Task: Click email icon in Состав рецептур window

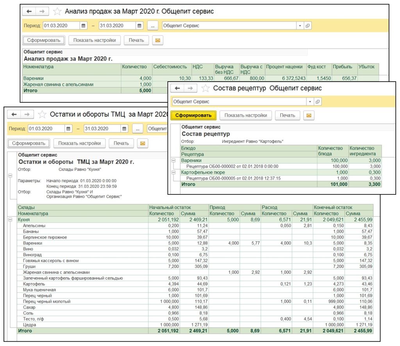Action: point(309,115)
